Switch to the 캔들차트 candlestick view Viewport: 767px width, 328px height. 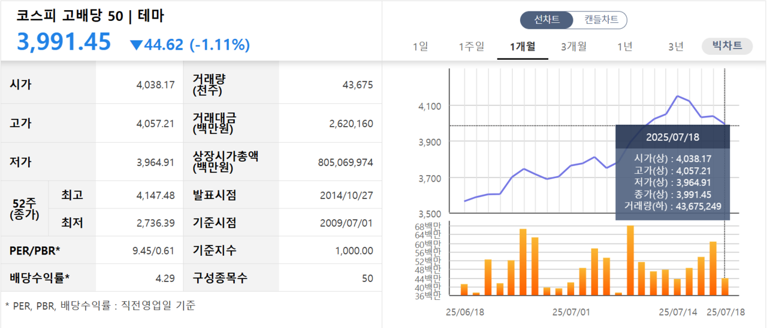tap(600, 20)
